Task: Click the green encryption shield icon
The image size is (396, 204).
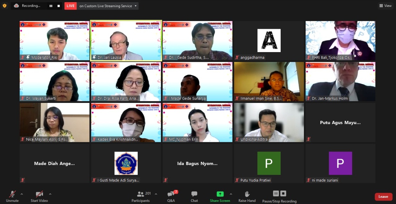Action: tap(4, 6)
